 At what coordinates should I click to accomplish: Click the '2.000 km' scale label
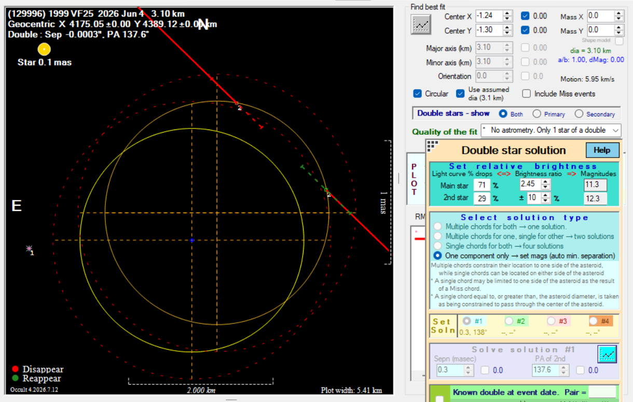(201, 391)
